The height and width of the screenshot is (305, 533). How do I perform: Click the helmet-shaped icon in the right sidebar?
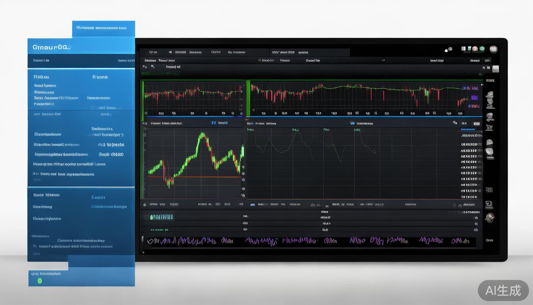(x=490, y=143)
